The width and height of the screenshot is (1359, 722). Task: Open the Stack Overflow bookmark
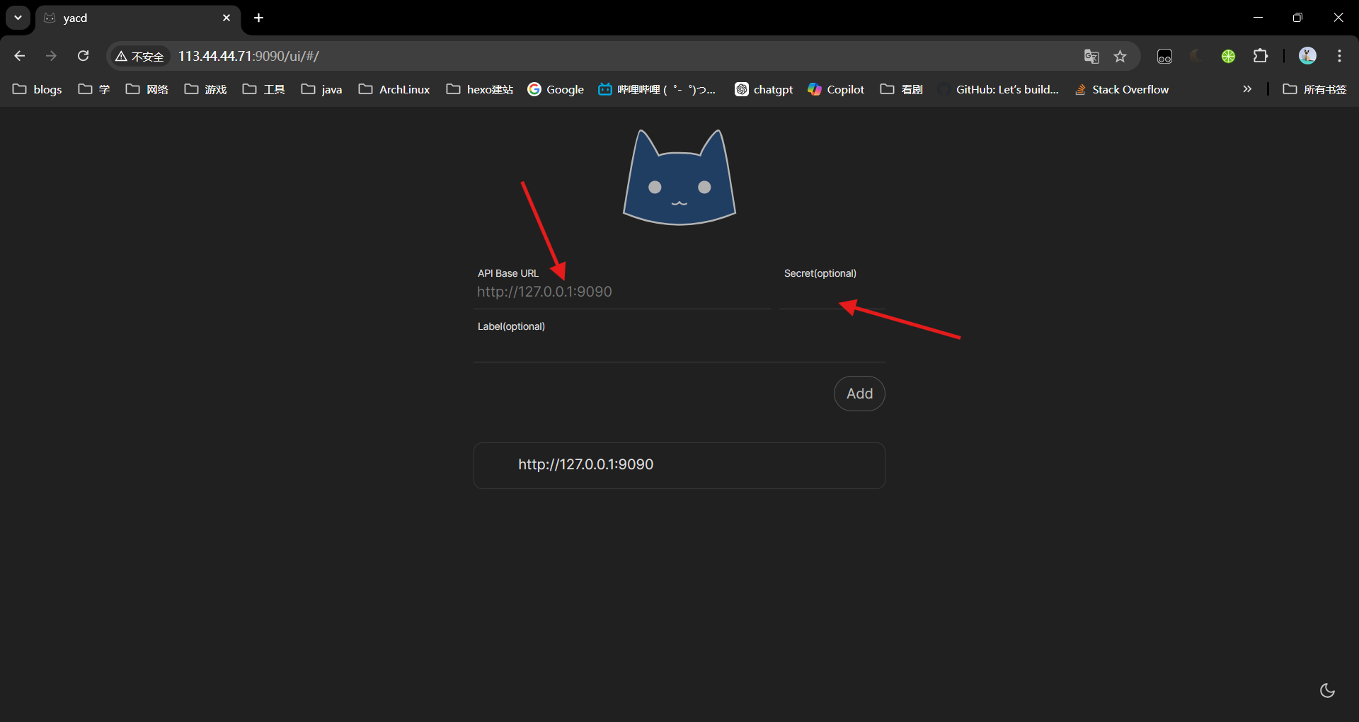pyautogui.click(x=1121, y=89)
